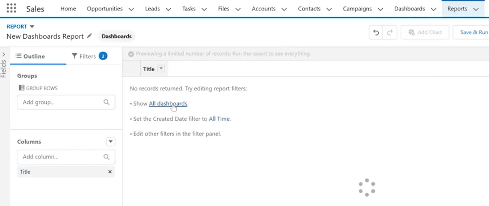Click the All dashboards link
The image size is (489, 206).
168,103
